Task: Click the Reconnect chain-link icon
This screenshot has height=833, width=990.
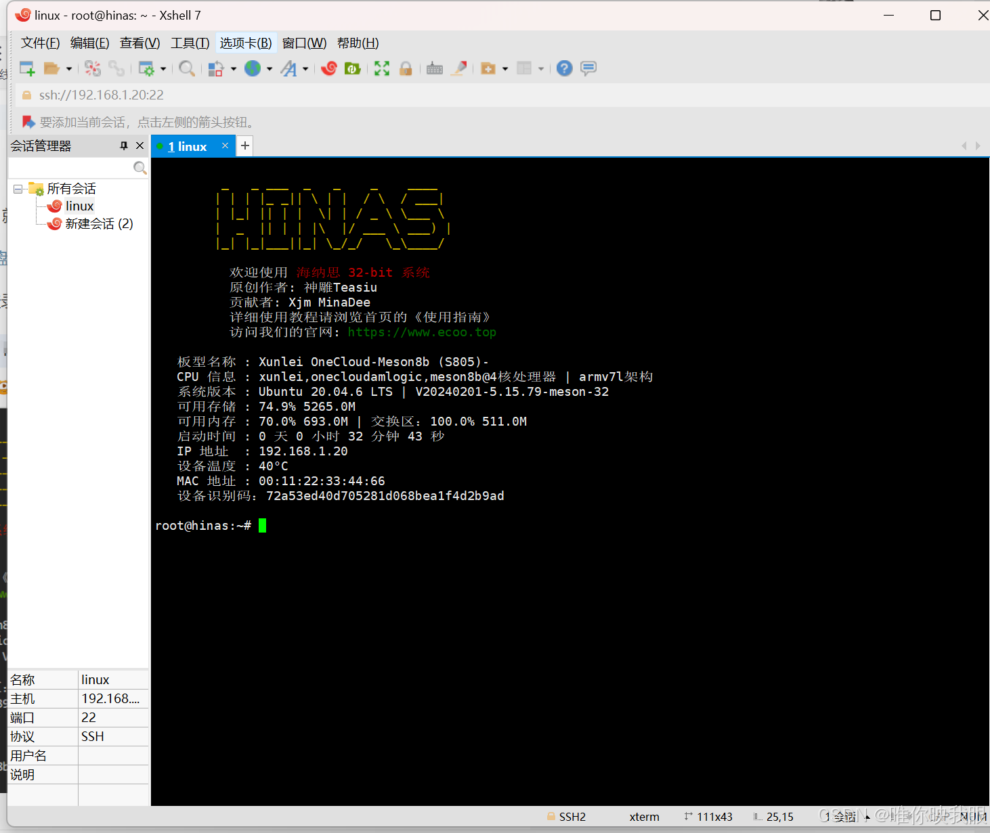Action: tap(116, 68)
